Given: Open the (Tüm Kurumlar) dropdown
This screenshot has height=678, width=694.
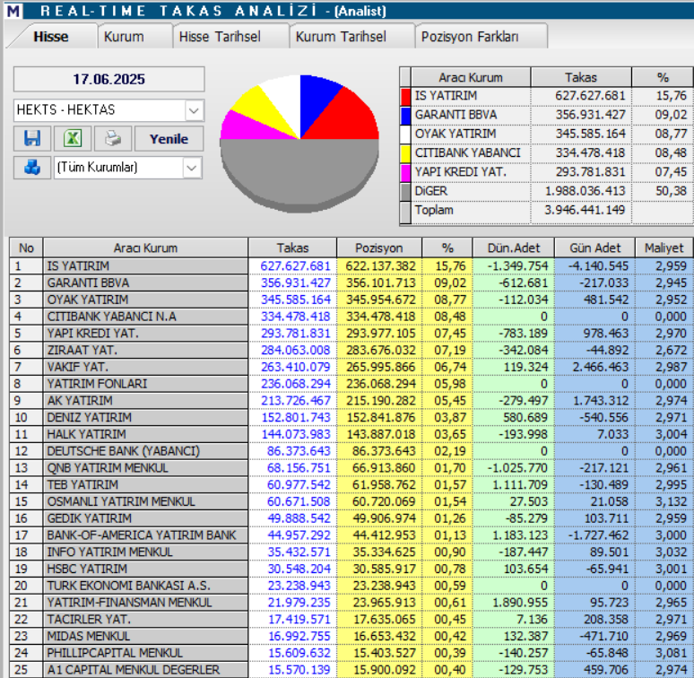Looking at the screenshot, I should pos(192,168).
